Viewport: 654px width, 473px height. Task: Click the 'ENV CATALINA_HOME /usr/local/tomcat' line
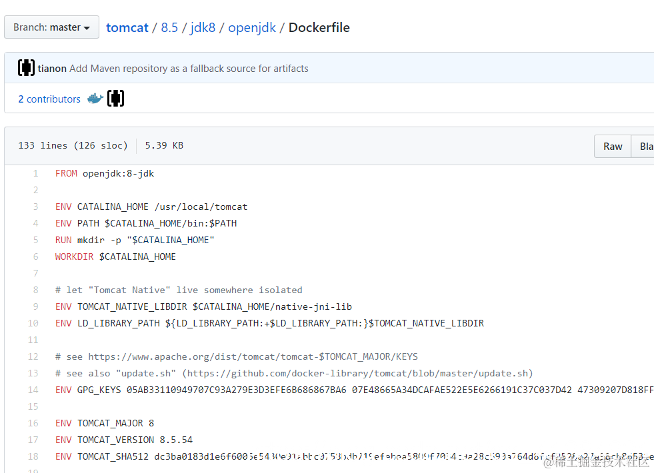(x=151, y=207)
